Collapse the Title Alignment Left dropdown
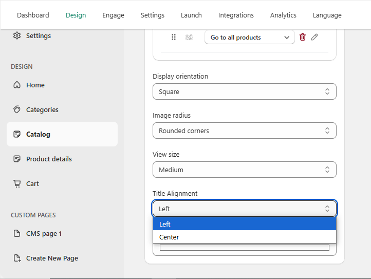Screen dimensions: 371x279 (245, 209)
